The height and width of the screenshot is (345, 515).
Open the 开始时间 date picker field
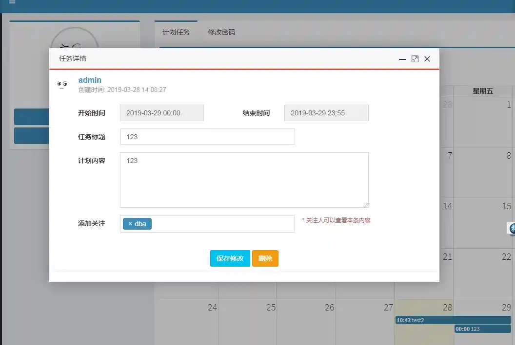pos(162,113)
